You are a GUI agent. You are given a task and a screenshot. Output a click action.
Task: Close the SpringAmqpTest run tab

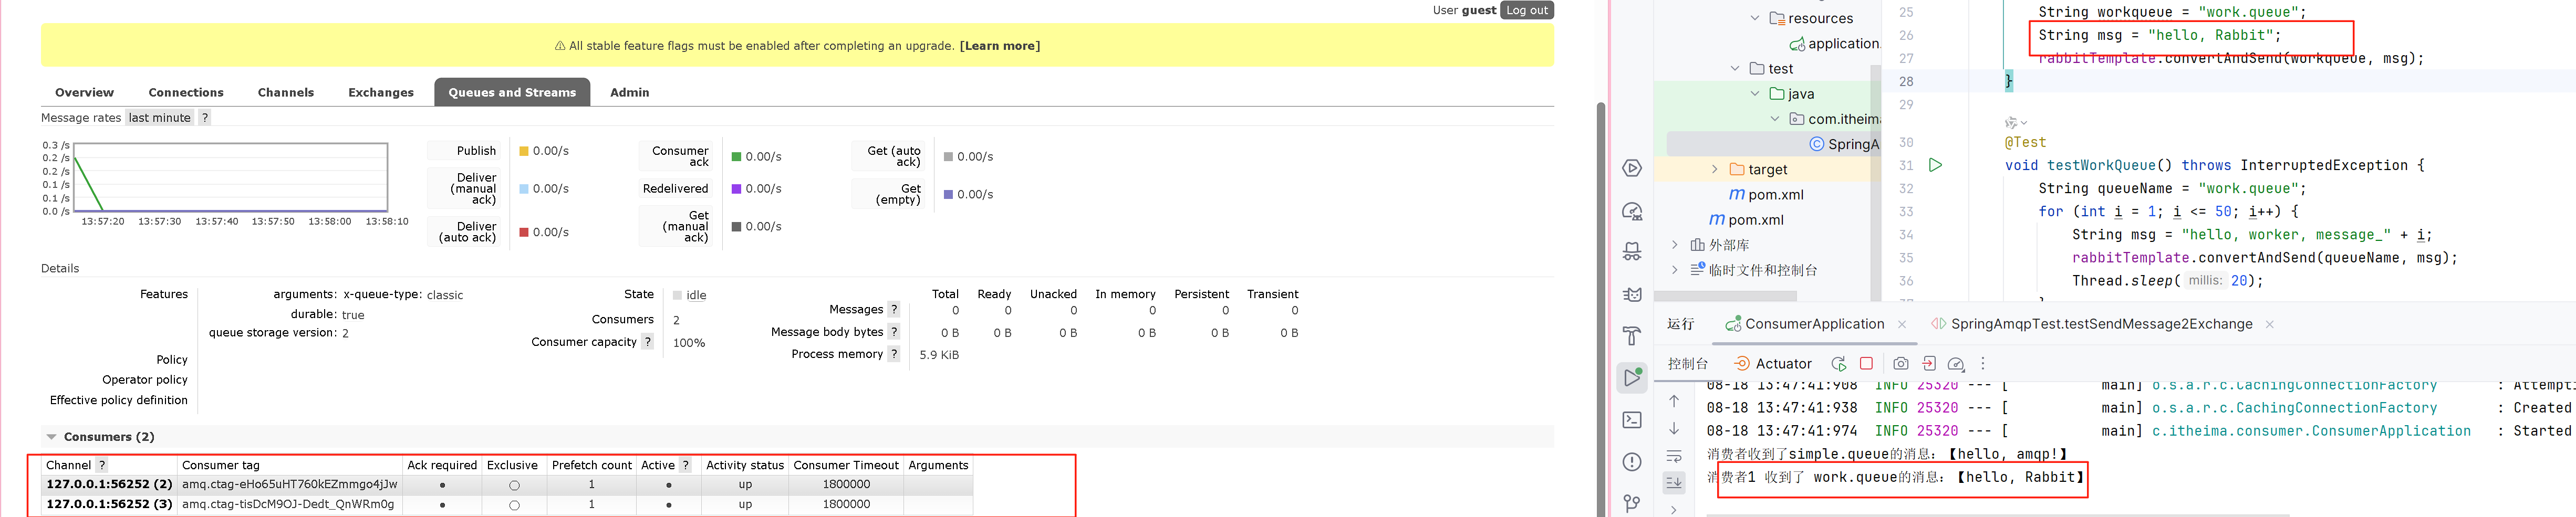click(x=2269, y=324)
